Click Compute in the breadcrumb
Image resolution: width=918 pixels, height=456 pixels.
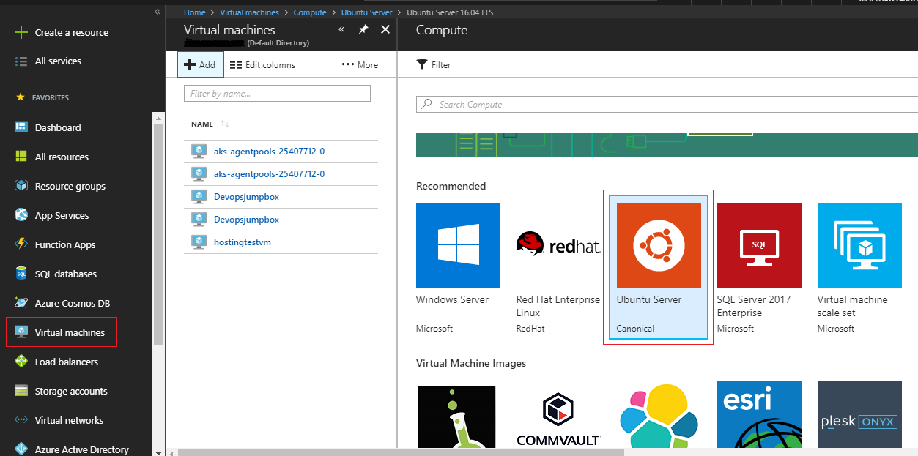tap(310, 12)
